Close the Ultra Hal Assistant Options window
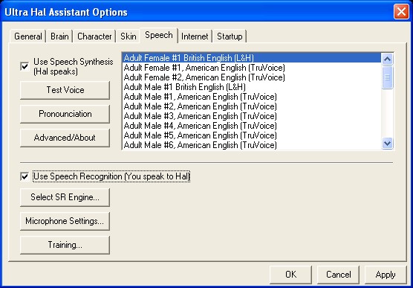Image resolution: width=413 pixels, height=288 pixels. (401, 12)
